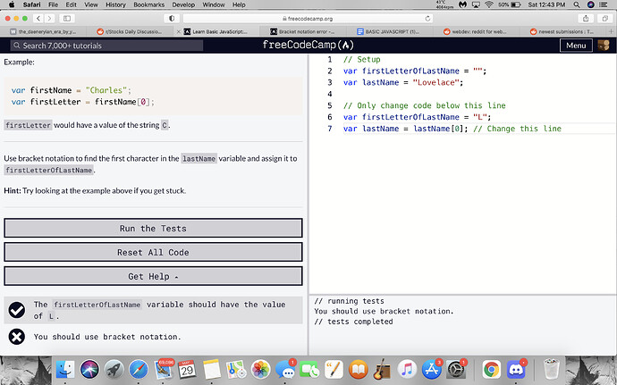Click "You should use bracket notation" console output
The image size is (617, 385).
[384, 311]
